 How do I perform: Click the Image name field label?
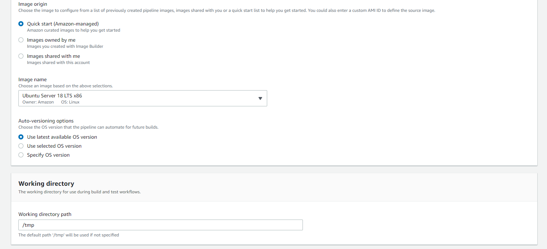[32, 79]
